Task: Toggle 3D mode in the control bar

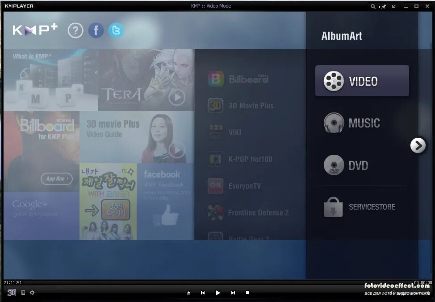Action: (x=11, y=293)
